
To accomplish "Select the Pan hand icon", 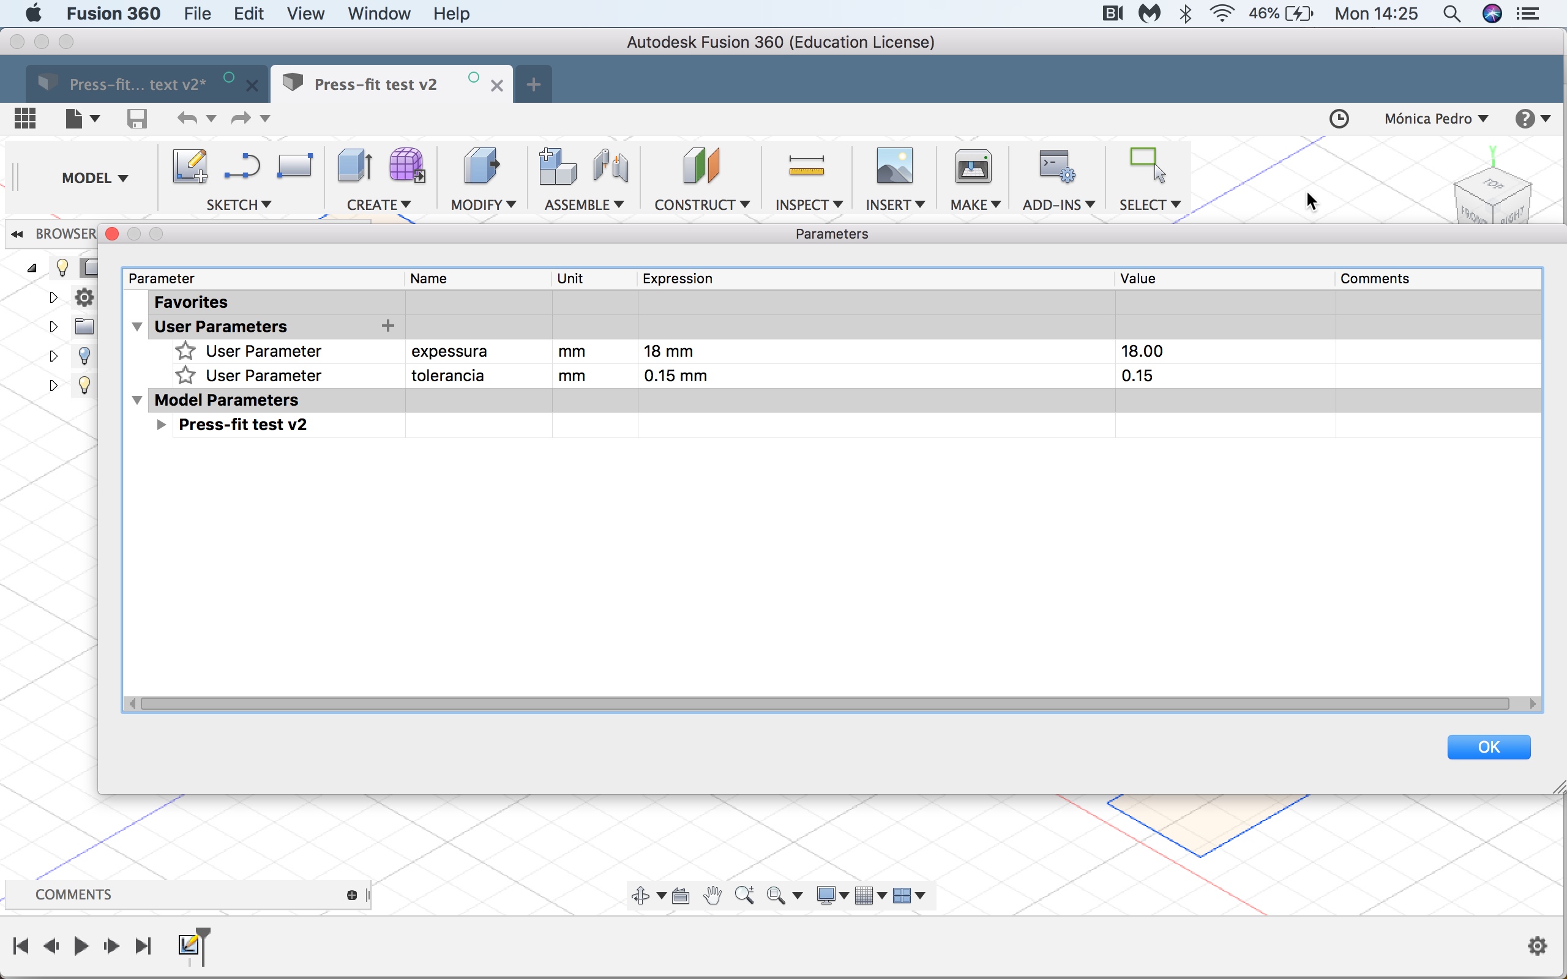I will coord(712,895).
